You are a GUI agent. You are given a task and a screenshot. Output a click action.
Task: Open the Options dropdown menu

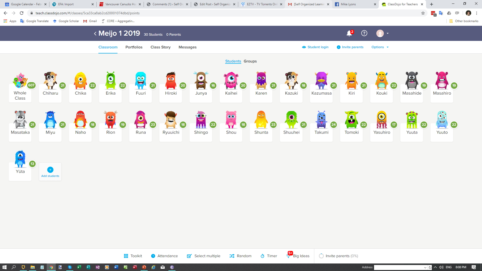tap(380, 47)
